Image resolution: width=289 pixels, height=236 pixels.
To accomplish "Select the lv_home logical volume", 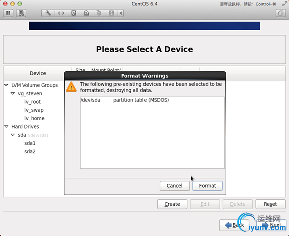I will [x=34, y=118].
